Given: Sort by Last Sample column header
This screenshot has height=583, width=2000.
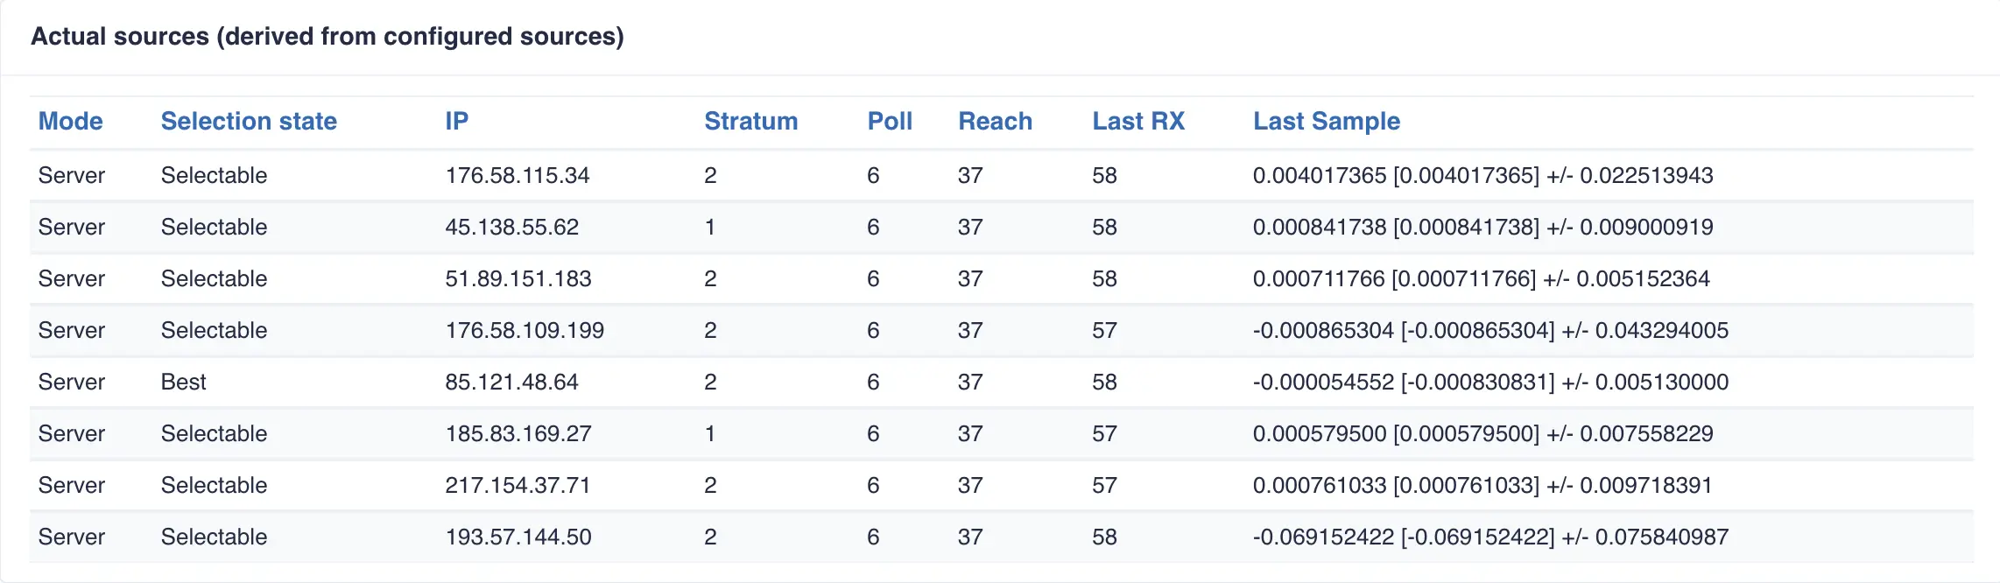Looking at the screenshot, I should coord(1326,121).
